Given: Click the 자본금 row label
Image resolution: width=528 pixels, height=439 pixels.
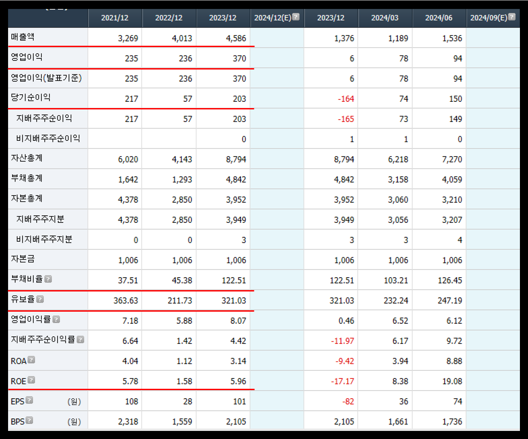Looking at the screenshot, I should tap(22, 259).
